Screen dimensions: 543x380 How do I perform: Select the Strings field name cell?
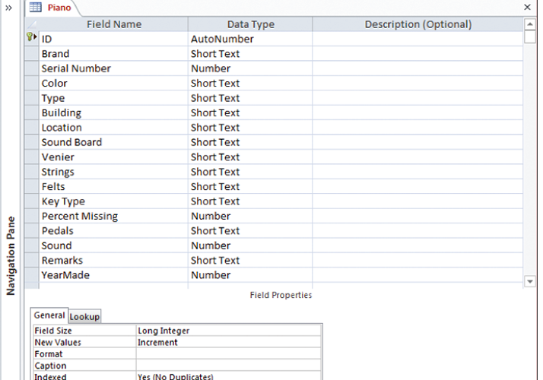click(113, 172)
